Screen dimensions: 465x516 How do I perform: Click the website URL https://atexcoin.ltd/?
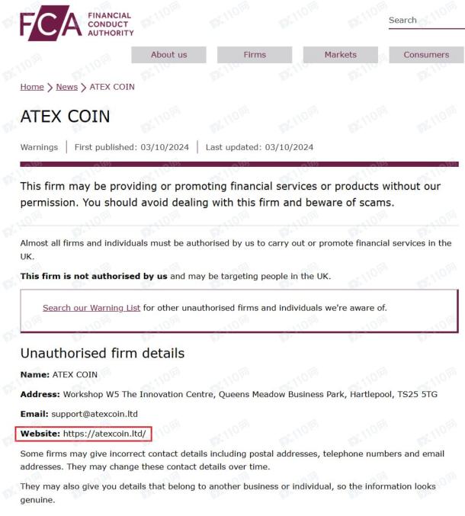104,434
